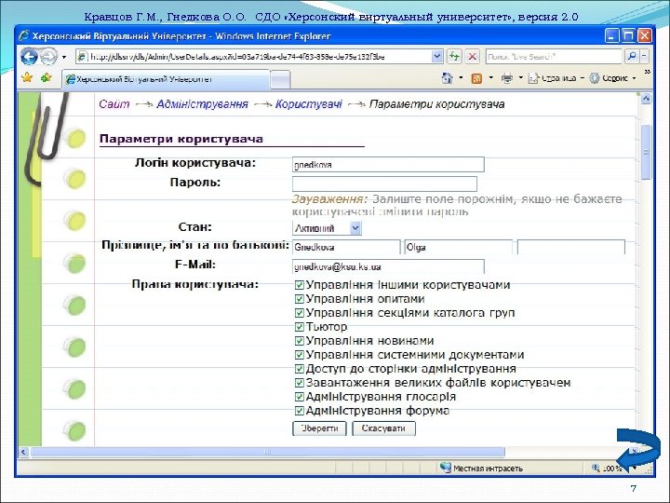Click the Логін користувача input field

(x=388, y=164)
